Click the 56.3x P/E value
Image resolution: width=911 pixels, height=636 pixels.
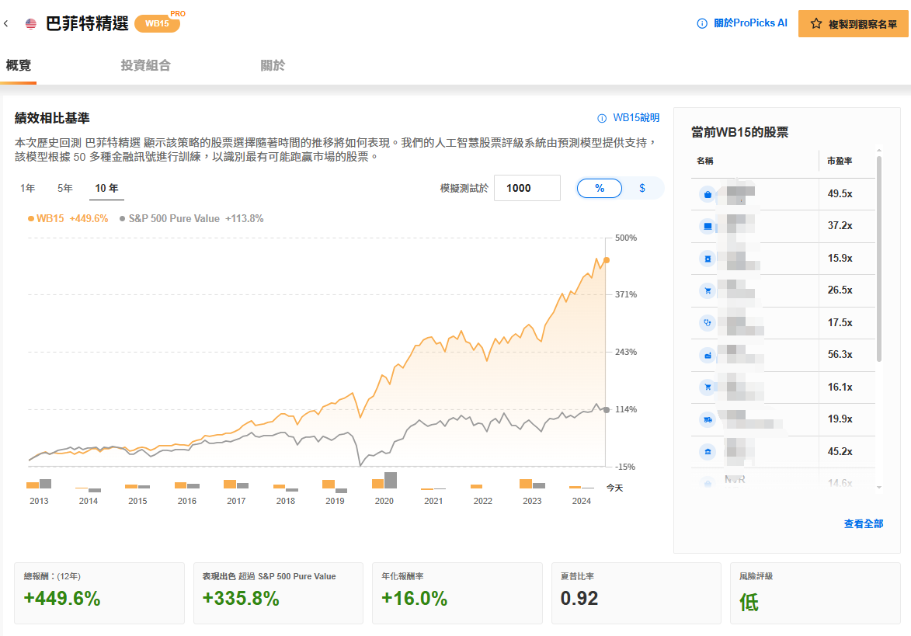point(840,355)
